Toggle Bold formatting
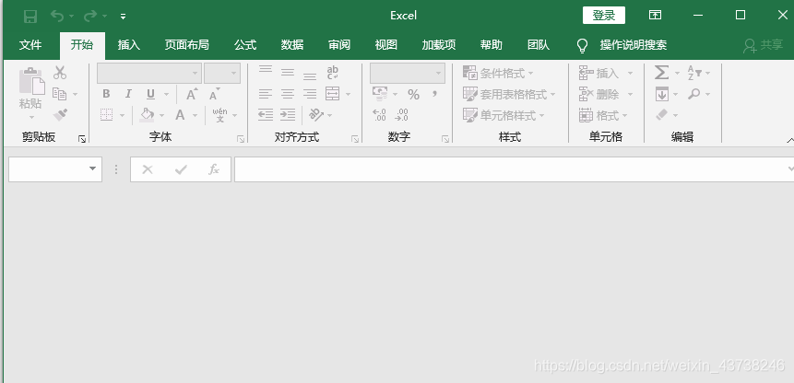 click(106, 94)
